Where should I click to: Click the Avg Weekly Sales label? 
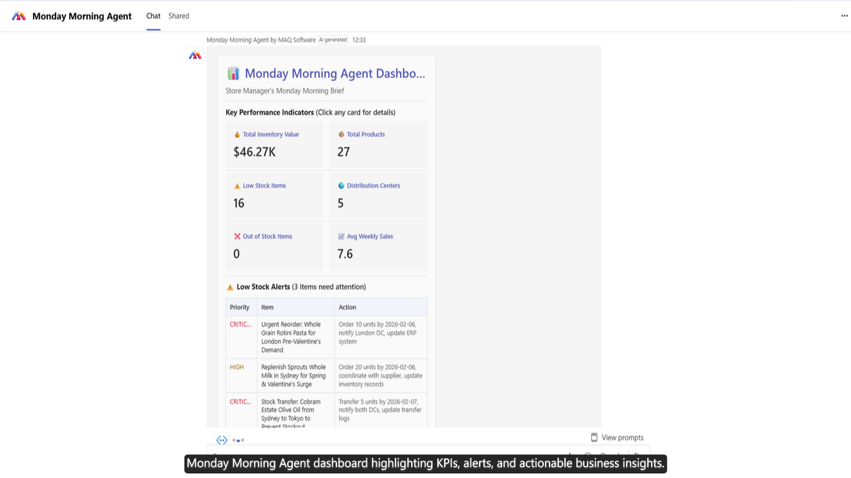(x=370, y=237)
